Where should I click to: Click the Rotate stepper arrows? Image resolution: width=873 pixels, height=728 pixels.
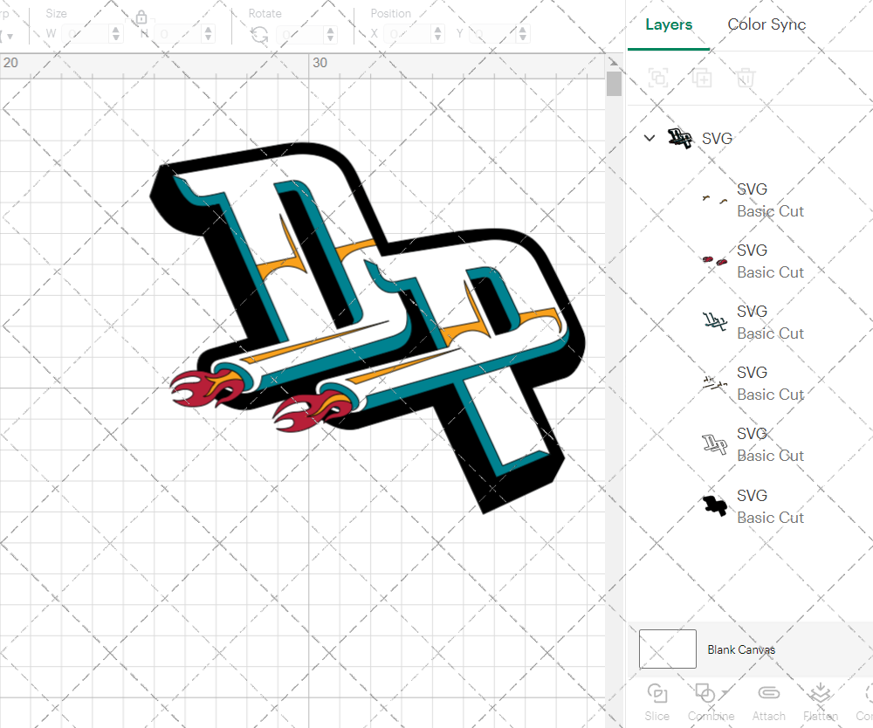331,34
